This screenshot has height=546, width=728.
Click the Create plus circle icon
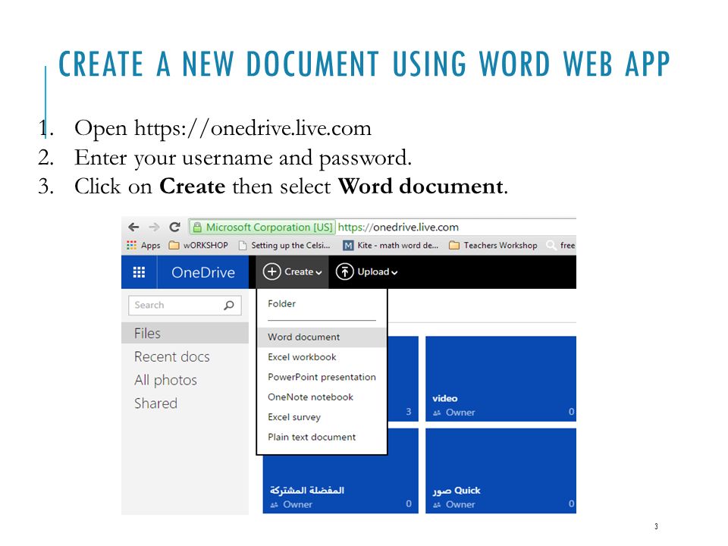tap(272, 271)
